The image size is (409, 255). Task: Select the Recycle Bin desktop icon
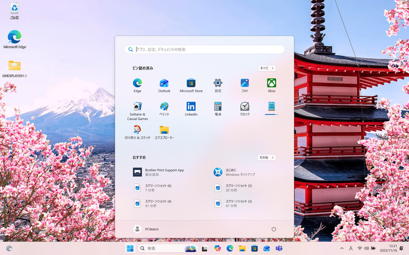pos(14,10)
